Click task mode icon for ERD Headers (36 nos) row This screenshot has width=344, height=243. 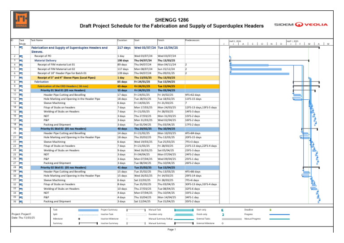coord(21,86)
